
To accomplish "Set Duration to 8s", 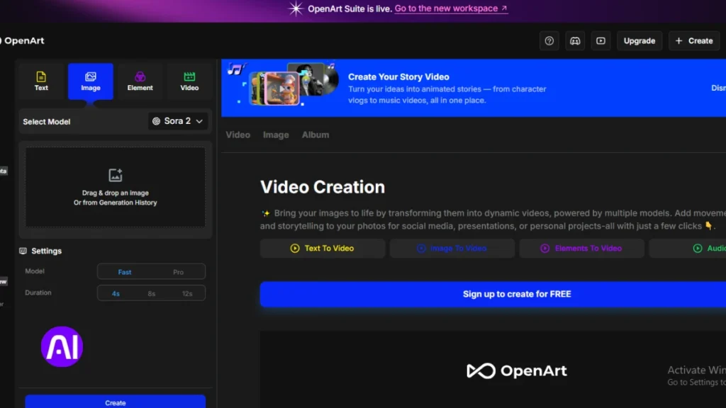I will click(x=151, y=293).
